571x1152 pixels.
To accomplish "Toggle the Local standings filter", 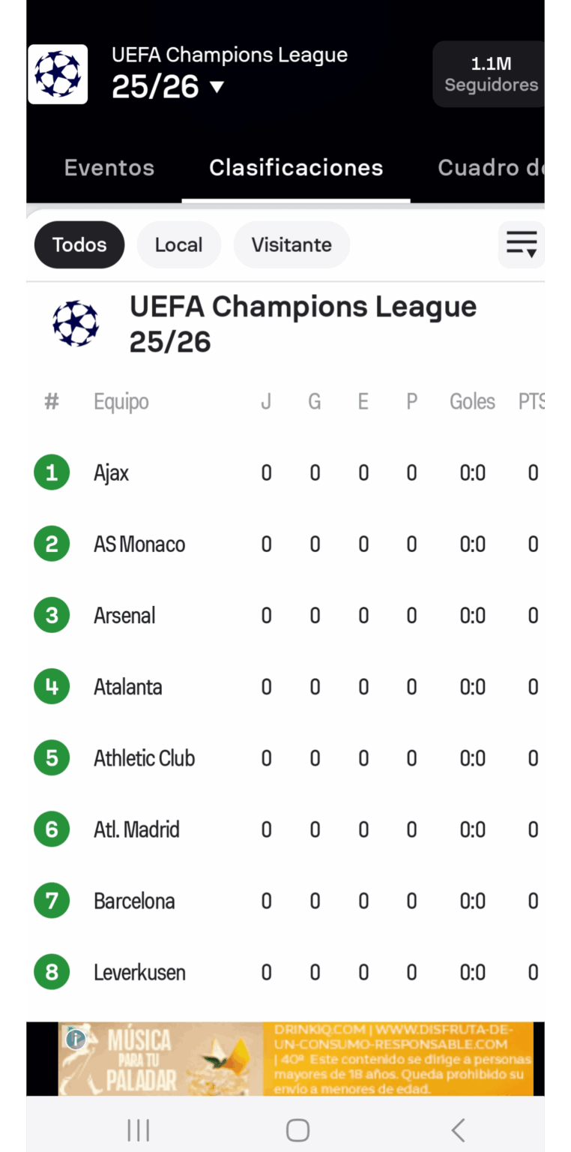I will point(178,244).
